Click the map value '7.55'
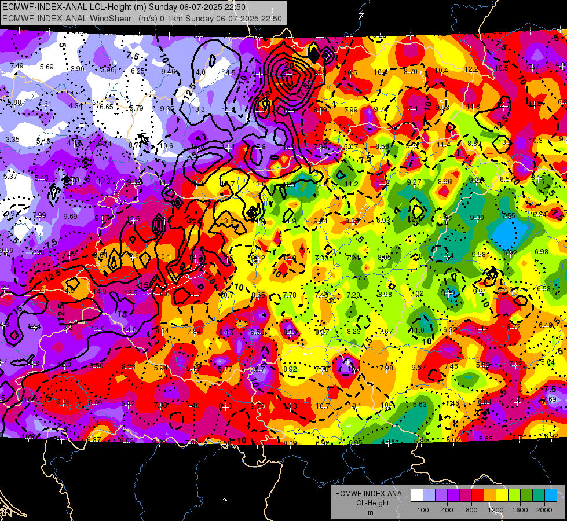Viewport: 567px width, 521px height. pyautogui.click(x=509, y=216)
